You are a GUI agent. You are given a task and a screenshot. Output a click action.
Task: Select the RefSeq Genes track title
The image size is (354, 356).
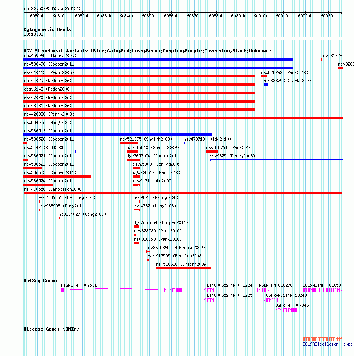click(40, 281)
